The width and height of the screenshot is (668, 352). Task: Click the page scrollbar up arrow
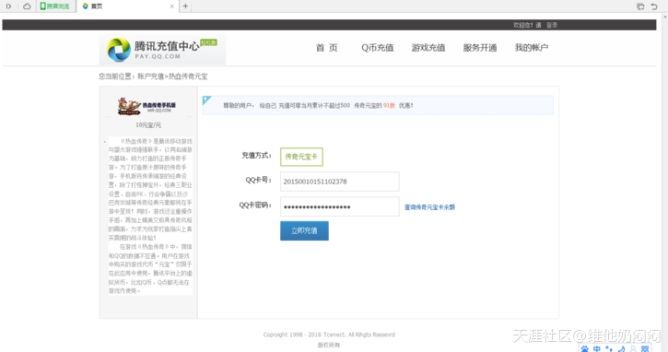(x=665, y=17)
